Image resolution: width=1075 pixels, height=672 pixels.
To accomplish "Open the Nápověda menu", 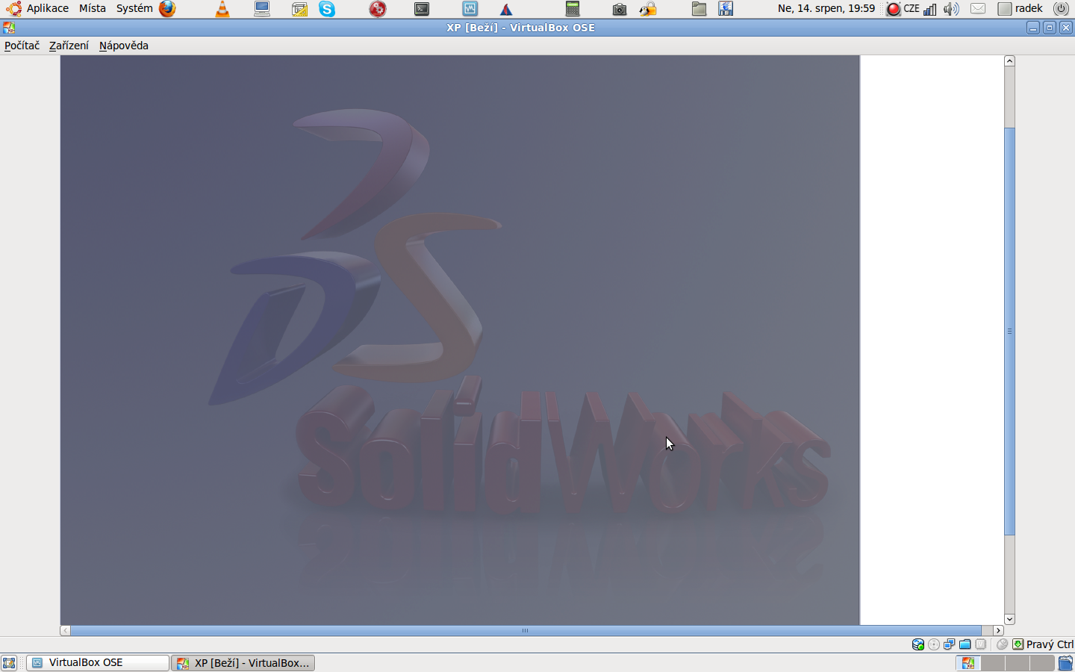I will 124,46.
